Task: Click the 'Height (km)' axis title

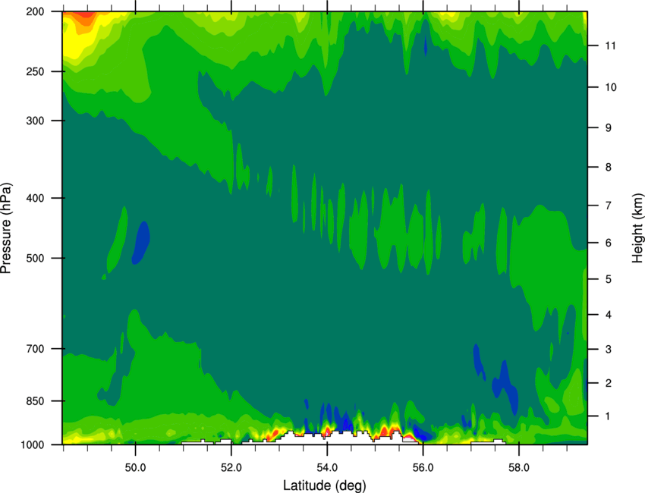Action: click(x=637, y=228)
